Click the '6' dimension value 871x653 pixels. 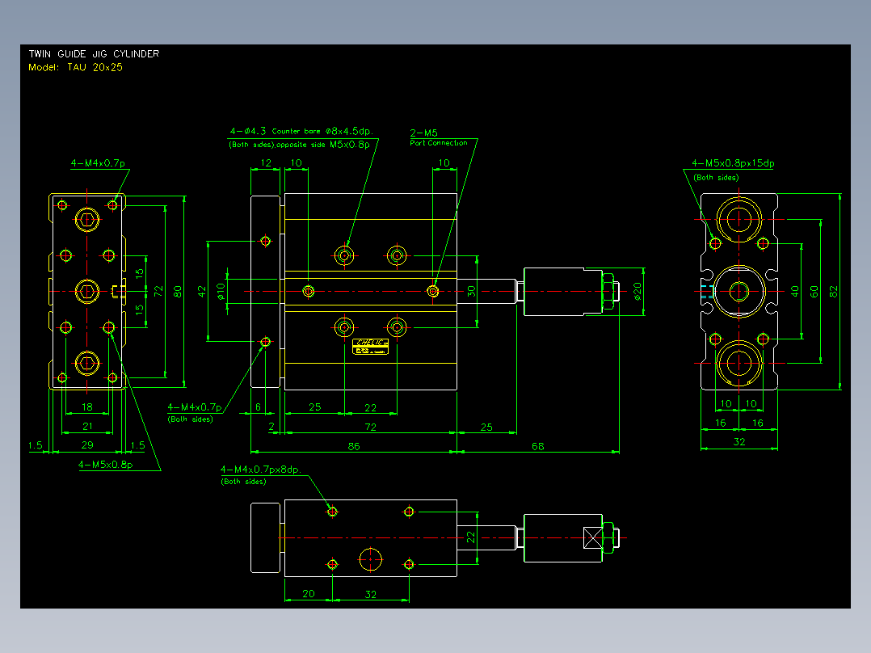click(x=259, y=407)
